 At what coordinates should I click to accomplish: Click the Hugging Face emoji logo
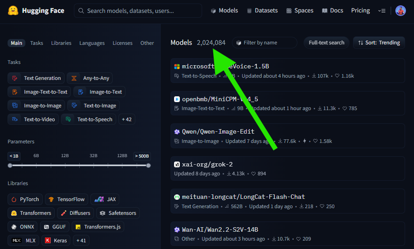click(13, 11)
